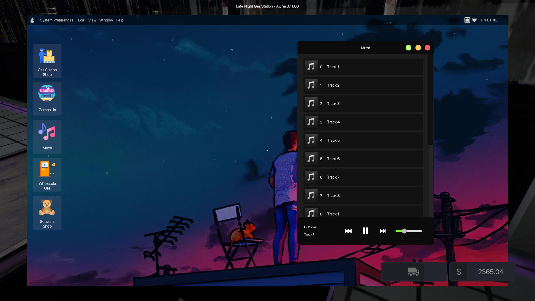Click the Apple logo in menu bar
Viewport: 535px width, 301px height.
pyautogui.click(x=32, y=20)
